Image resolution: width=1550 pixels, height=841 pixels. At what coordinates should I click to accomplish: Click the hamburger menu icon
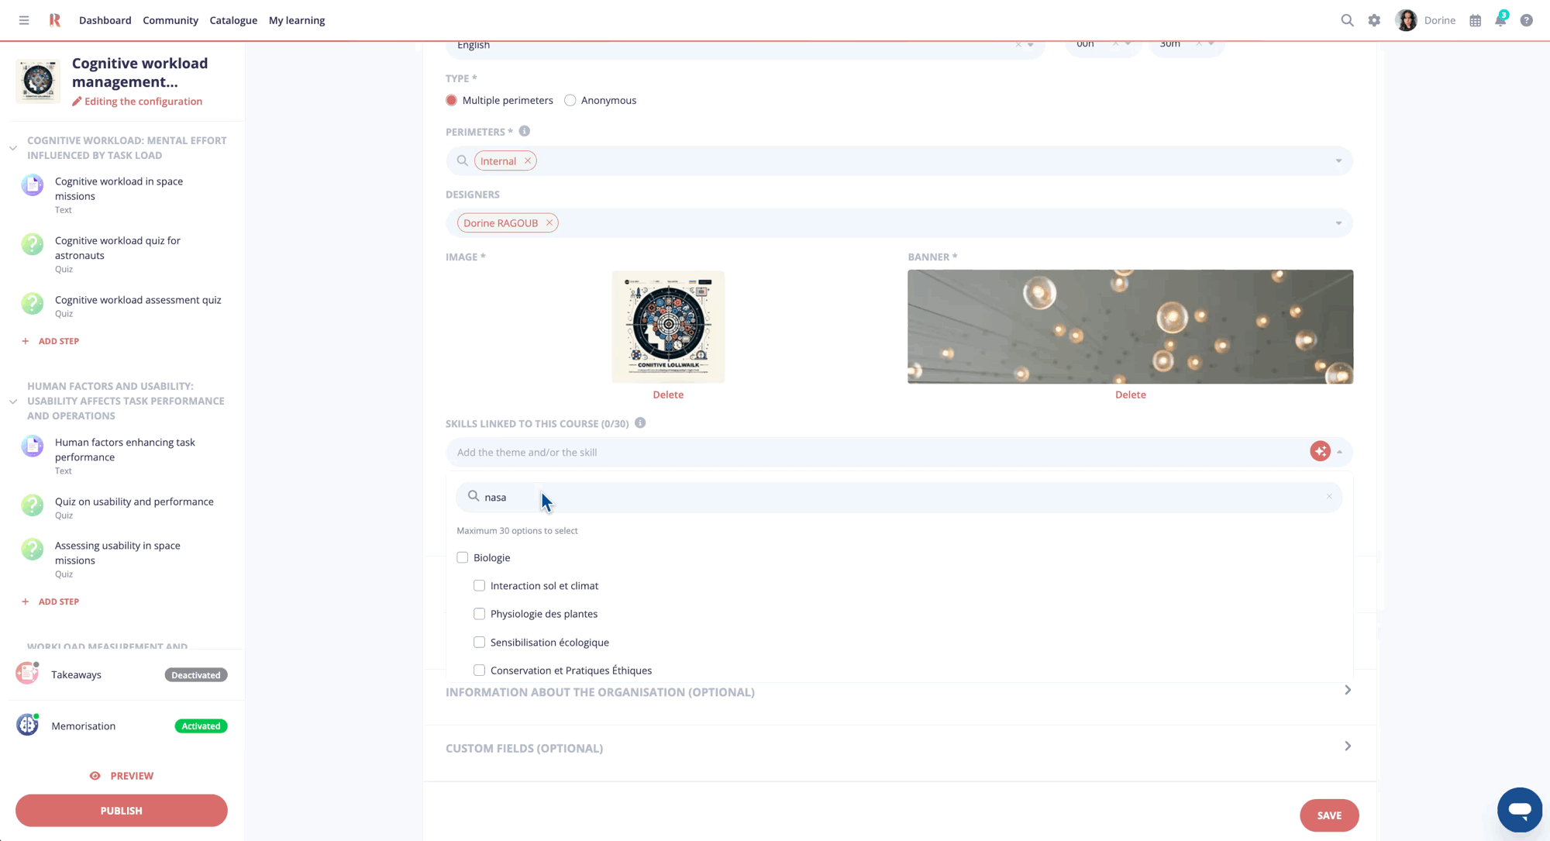[x=24, y=20]
